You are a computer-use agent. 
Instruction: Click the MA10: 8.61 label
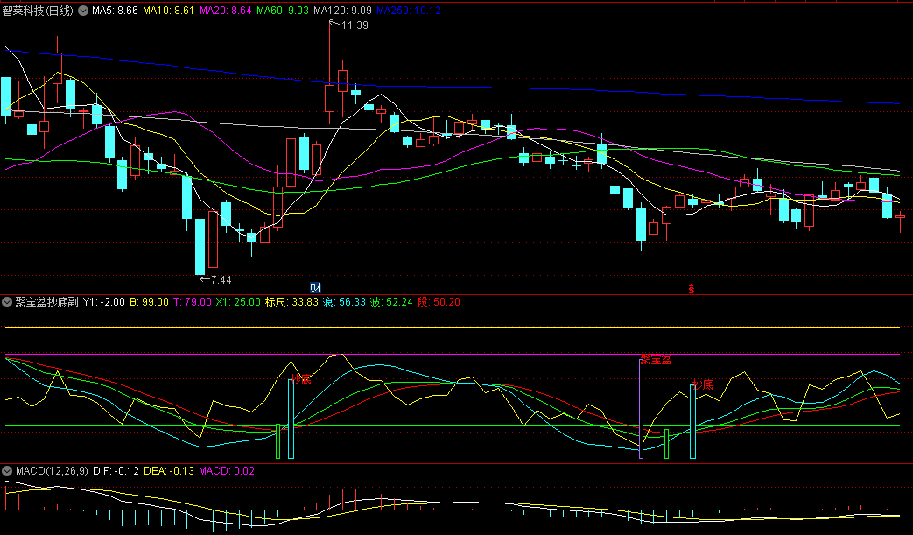pos(168,11)
